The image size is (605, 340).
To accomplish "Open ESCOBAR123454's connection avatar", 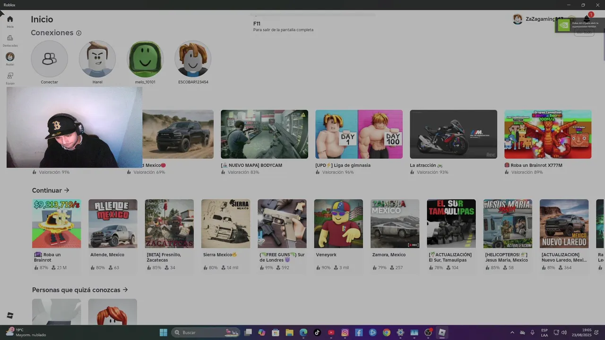I will click(193, 59).
